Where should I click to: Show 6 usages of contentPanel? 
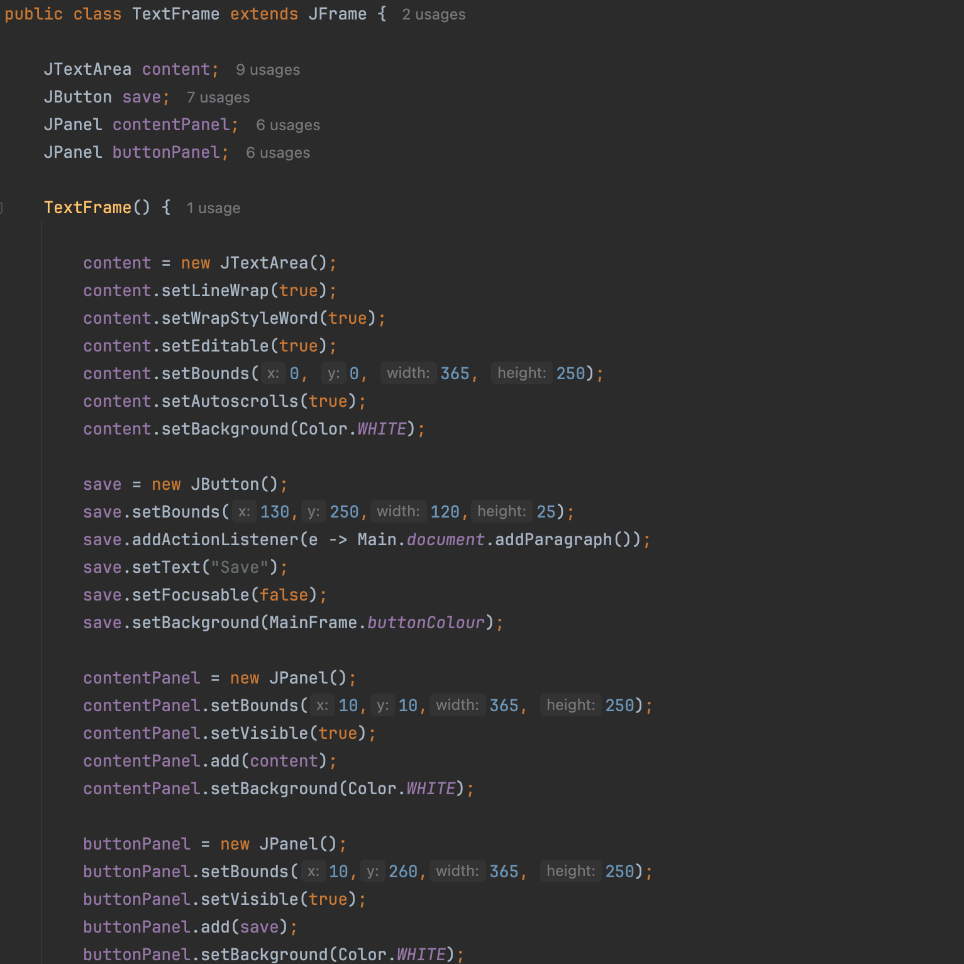click(288, 125)
